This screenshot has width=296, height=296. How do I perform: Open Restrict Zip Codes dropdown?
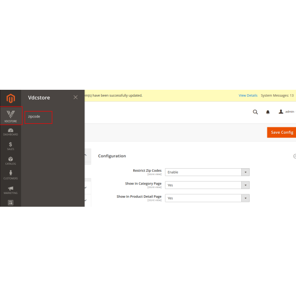pos(207,172)
